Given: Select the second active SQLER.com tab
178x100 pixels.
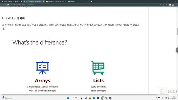Looking at the screenshot, I should point(34,2).
